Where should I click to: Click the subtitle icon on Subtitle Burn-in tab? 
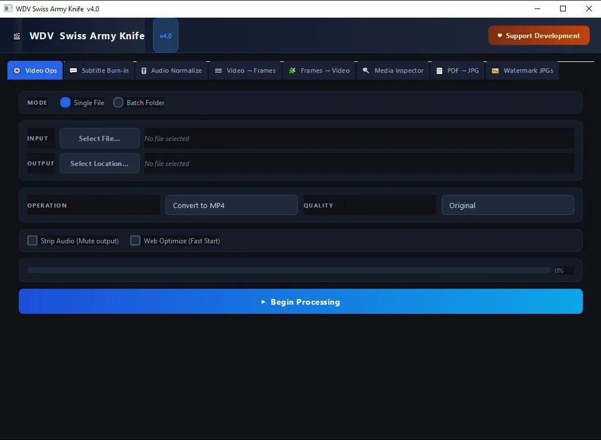tap(73, 70)
